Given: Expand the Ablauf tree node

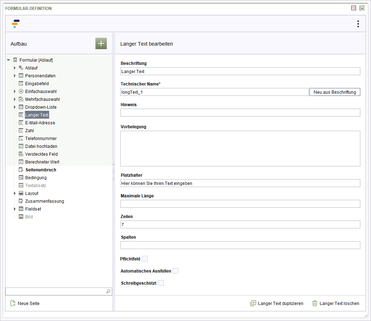Looking at the screenshot, I should click(x=15, y=68).
